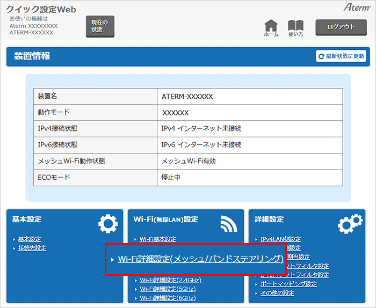Viewport: 376px width, 308px height.
Task: Click the gear icon in 基本設定 panel
Action: tap(108, 223)
